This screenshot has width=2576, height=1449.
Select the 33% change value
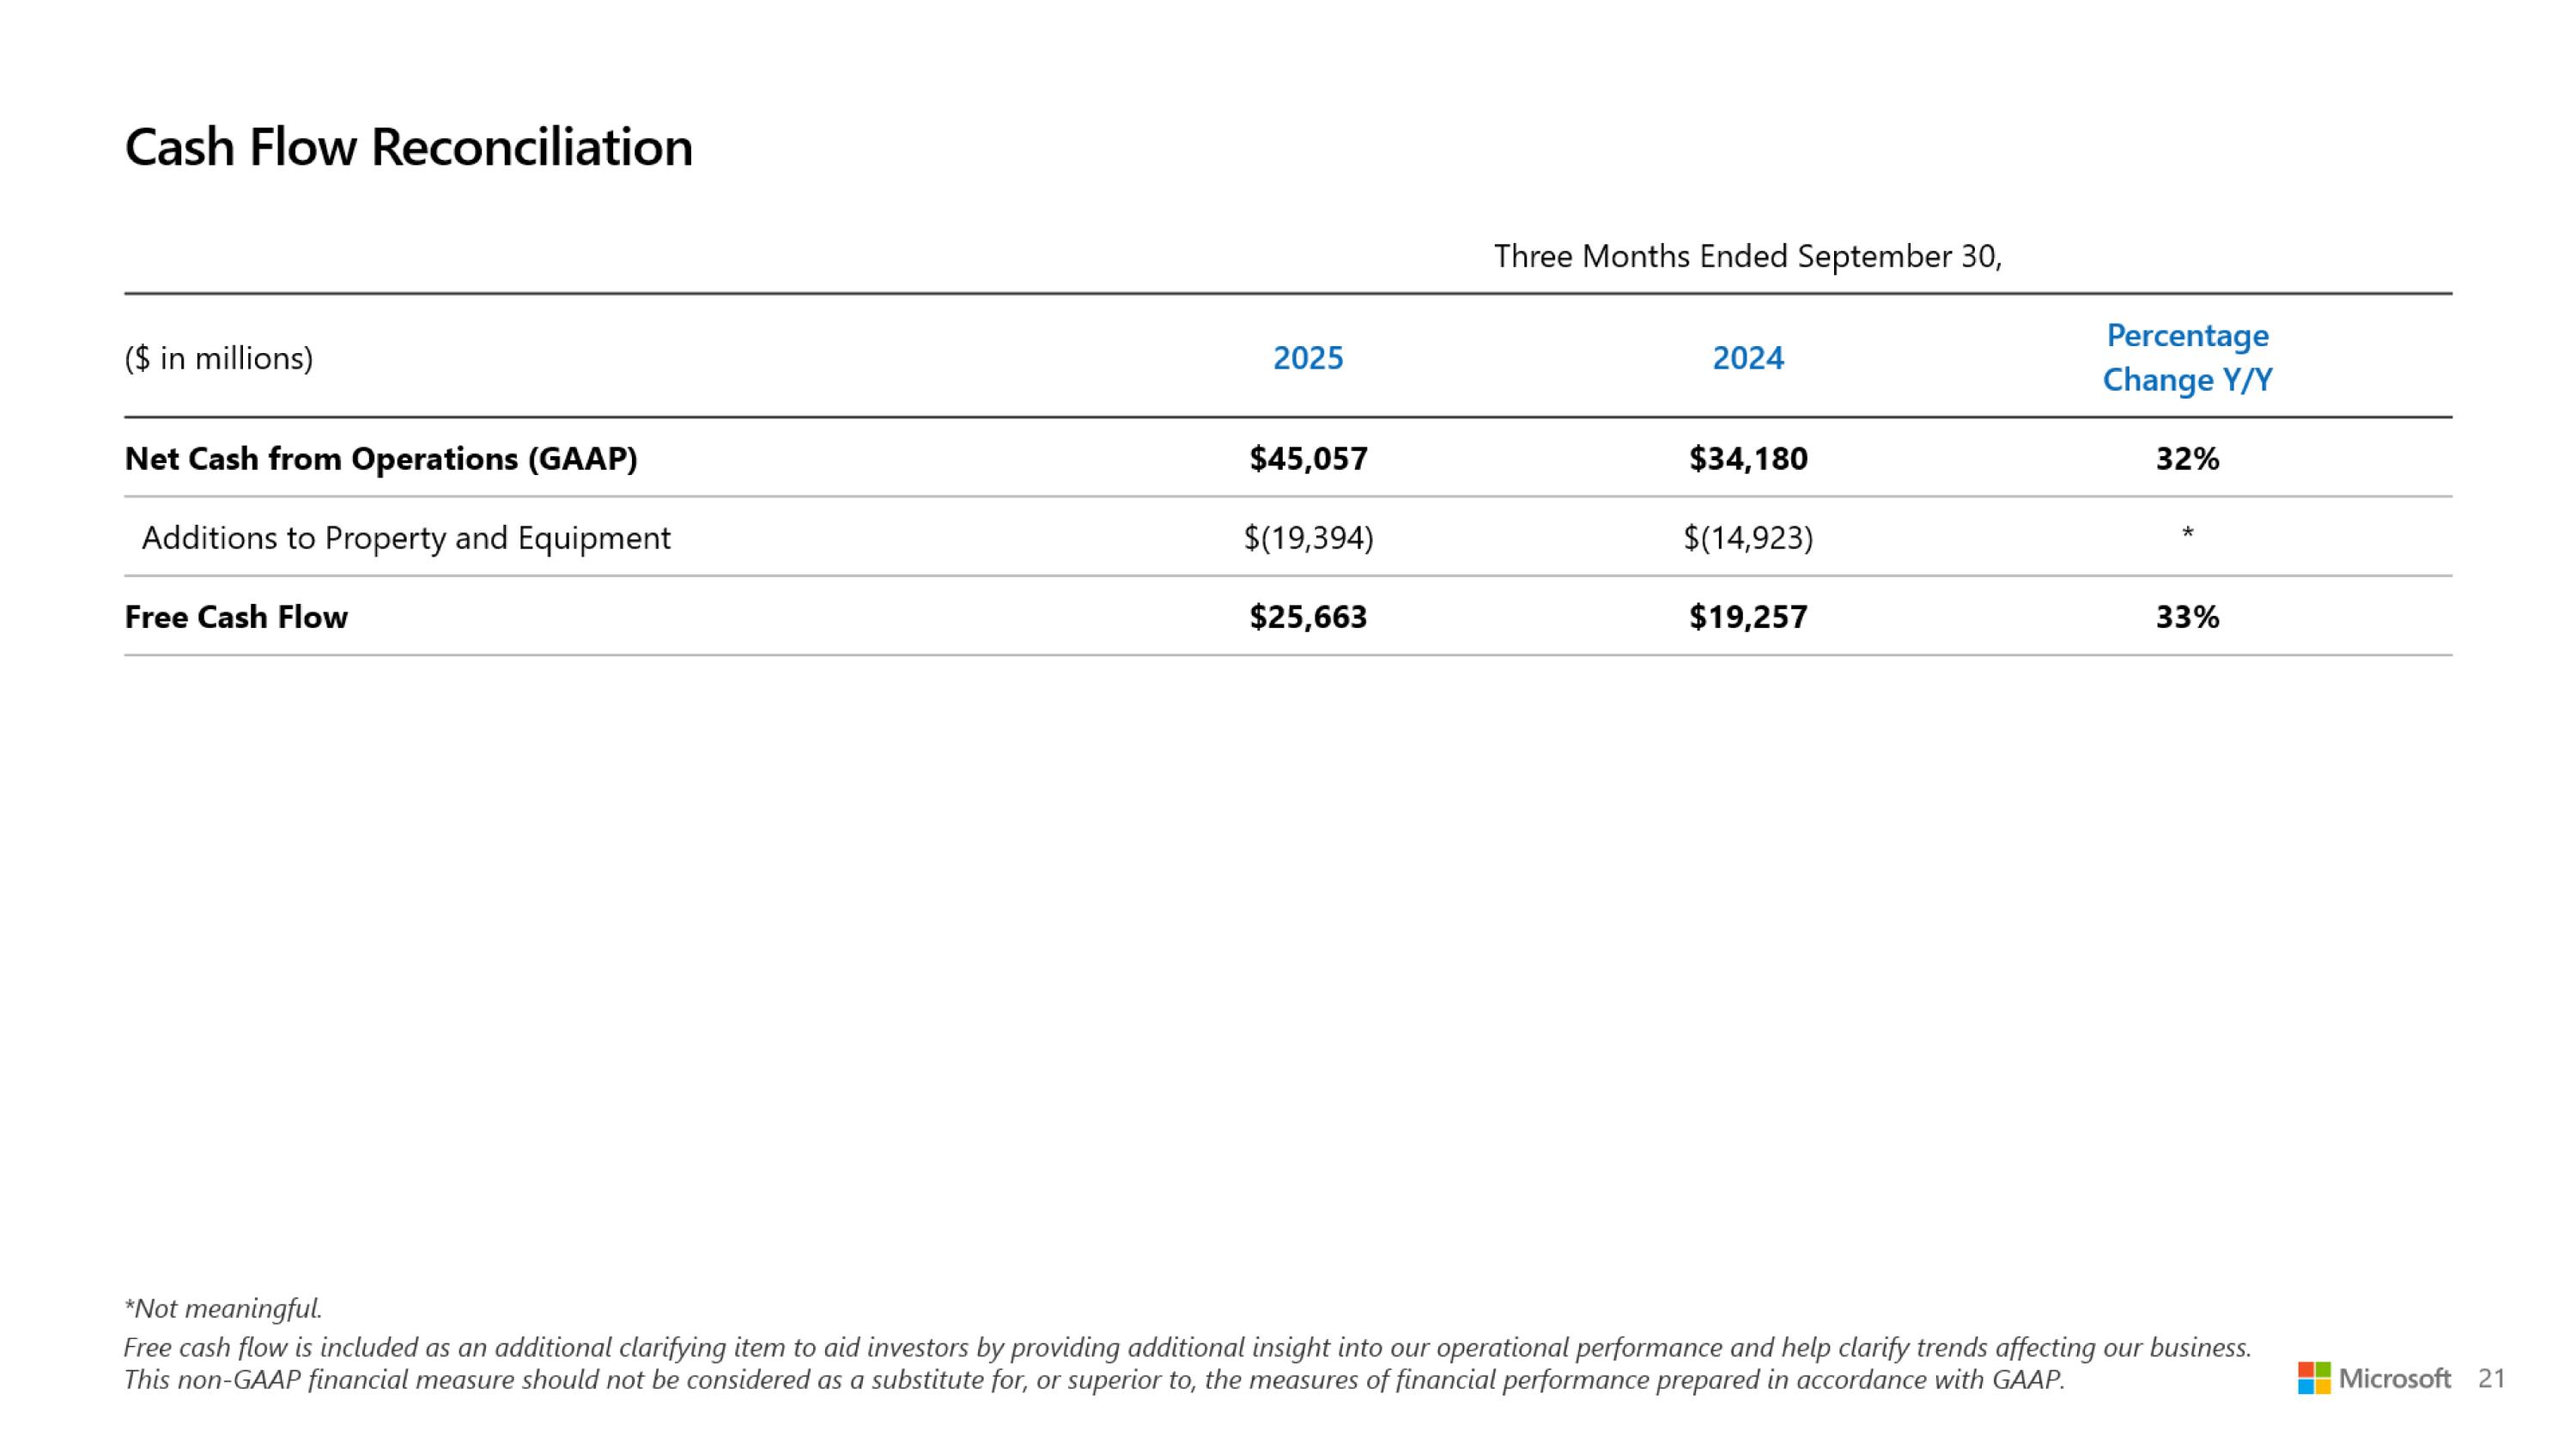[x=2187, y=617]
